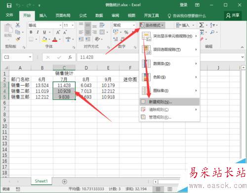Image resolution: width=247 pixels, height=193 pixels.
Task: Select 新建规则(N)... menu item
Action: coord(169,102)
